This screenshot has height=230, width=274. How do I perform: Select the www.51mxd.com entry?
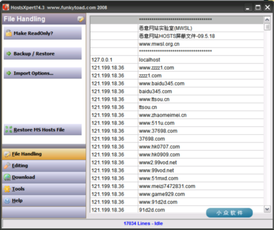(201, 179)
